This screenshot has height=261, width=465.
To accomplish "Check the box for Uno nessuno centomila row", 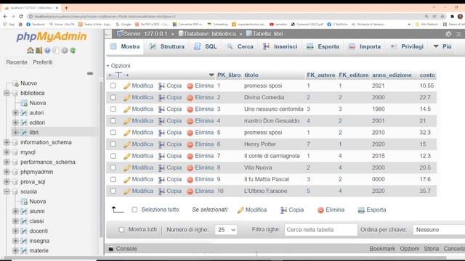I will click(113, 109).
